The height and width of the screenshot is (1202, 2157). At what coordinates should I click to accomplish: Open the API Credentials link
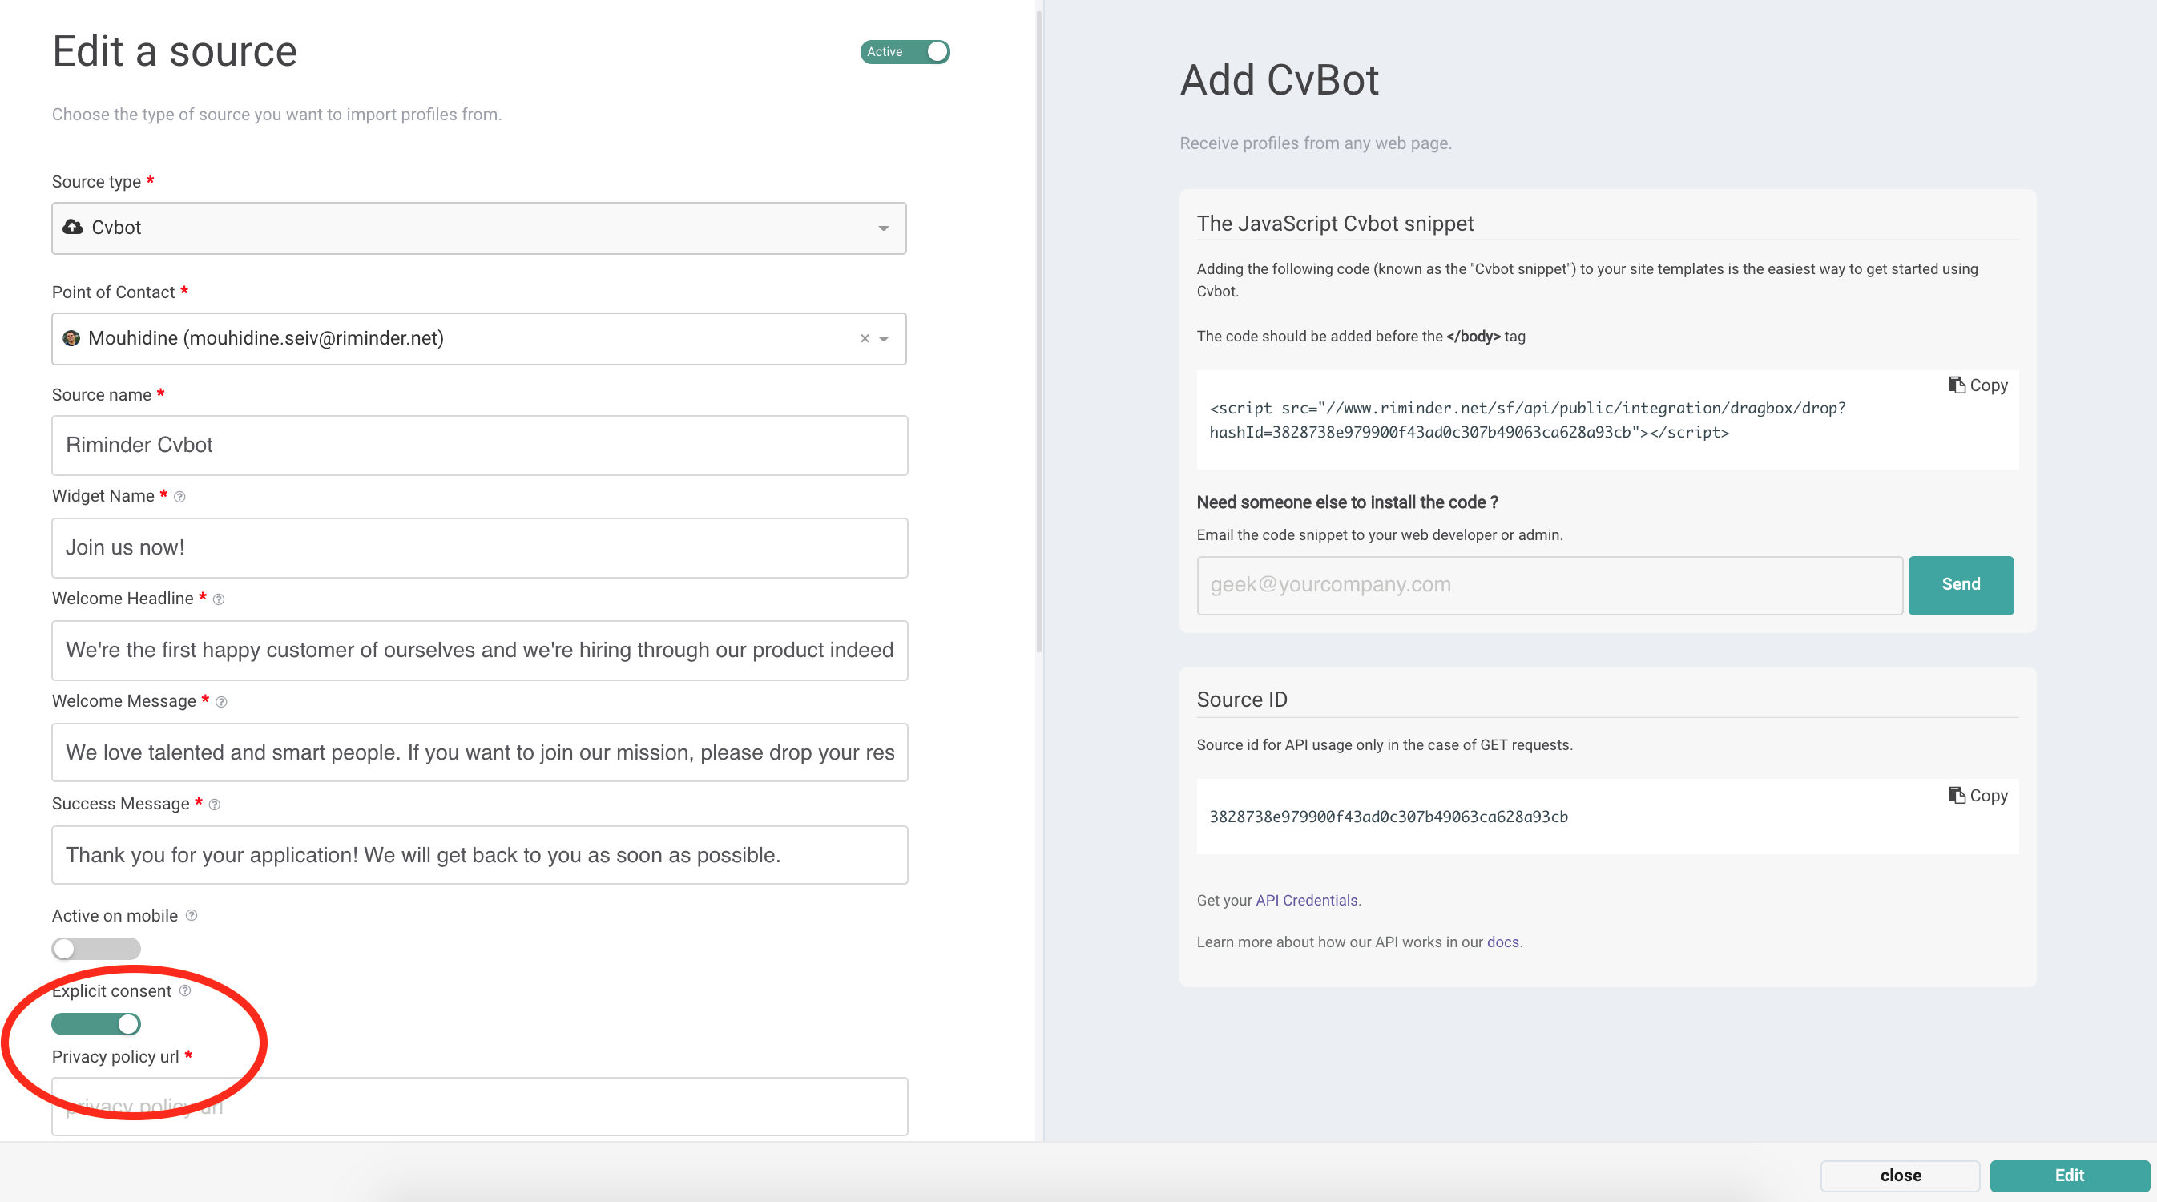(x=1306, y=901)
